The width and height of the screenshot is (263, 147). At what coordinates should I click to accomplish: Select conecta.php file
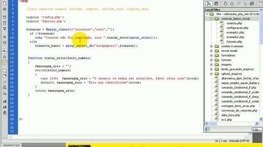point(234,23)
